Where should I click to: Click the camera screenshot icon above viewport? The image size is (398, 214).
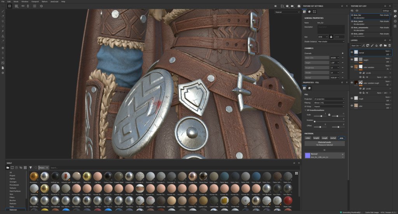[298, 6]
